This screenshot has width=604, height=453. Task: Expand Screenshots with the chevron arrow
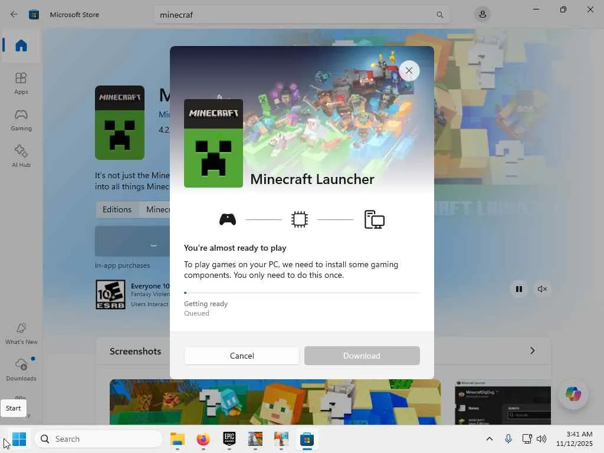[532, 350]
